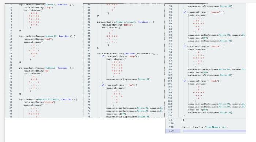256x142 pixels.
Task: Click maqueen.motorStop on line 65
Action: coord(128,80)
